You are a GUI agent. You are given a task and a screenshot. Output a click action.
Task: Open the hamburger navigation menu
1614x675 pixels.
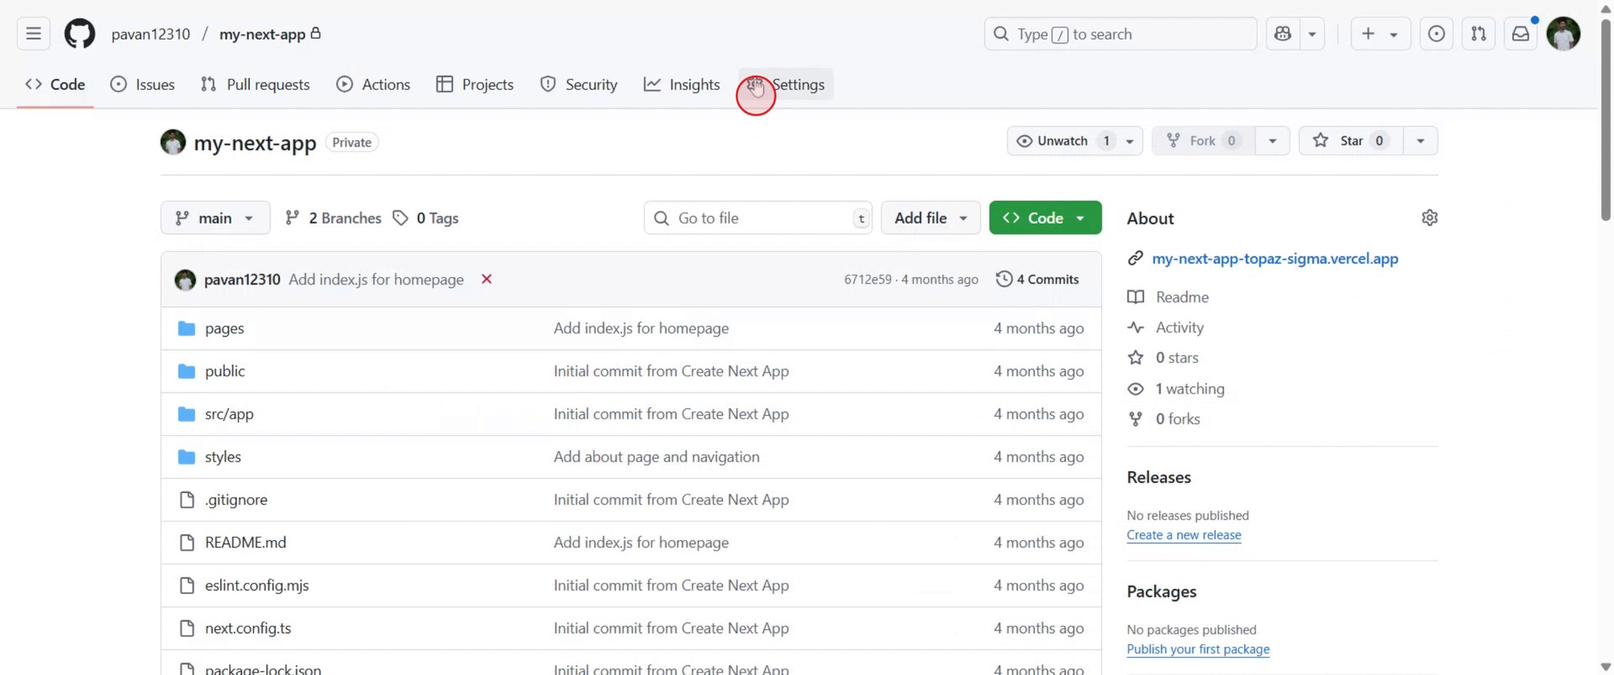(x=33, y=34)
